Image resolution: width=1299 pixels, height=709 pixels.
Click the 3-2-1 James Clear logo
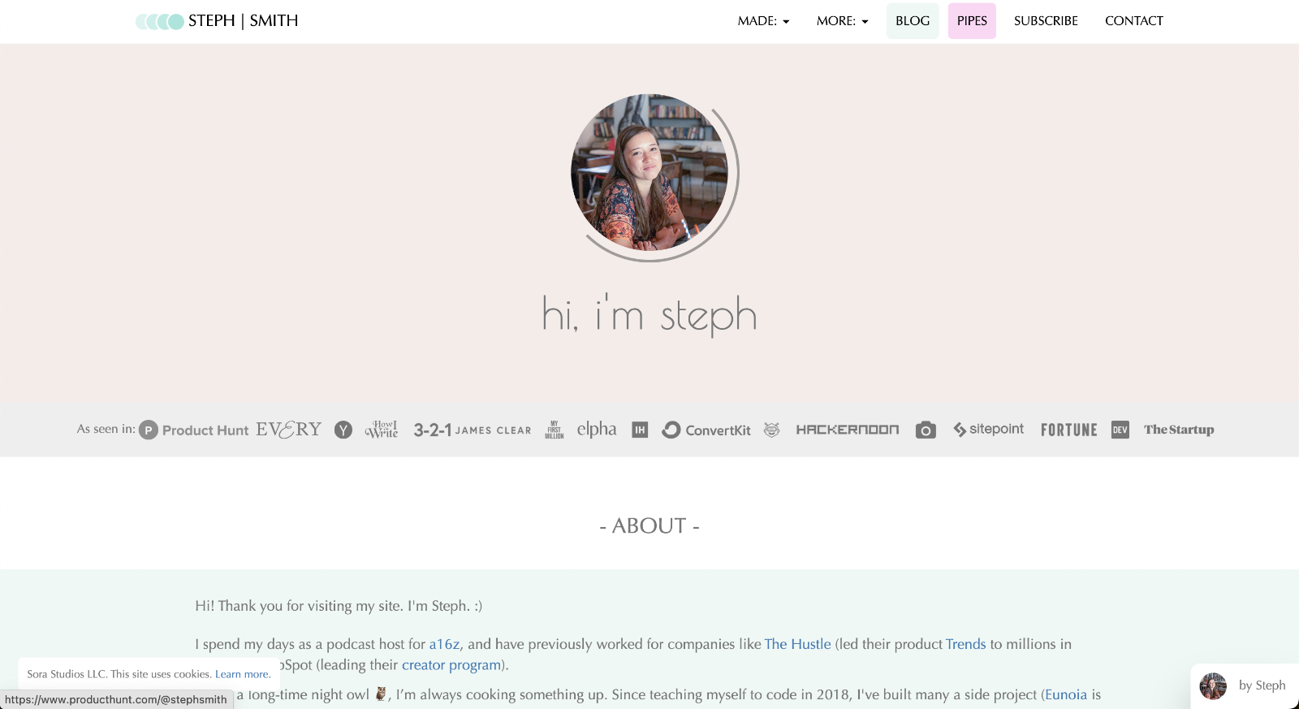pyautogui.click(x=473, y=430)
